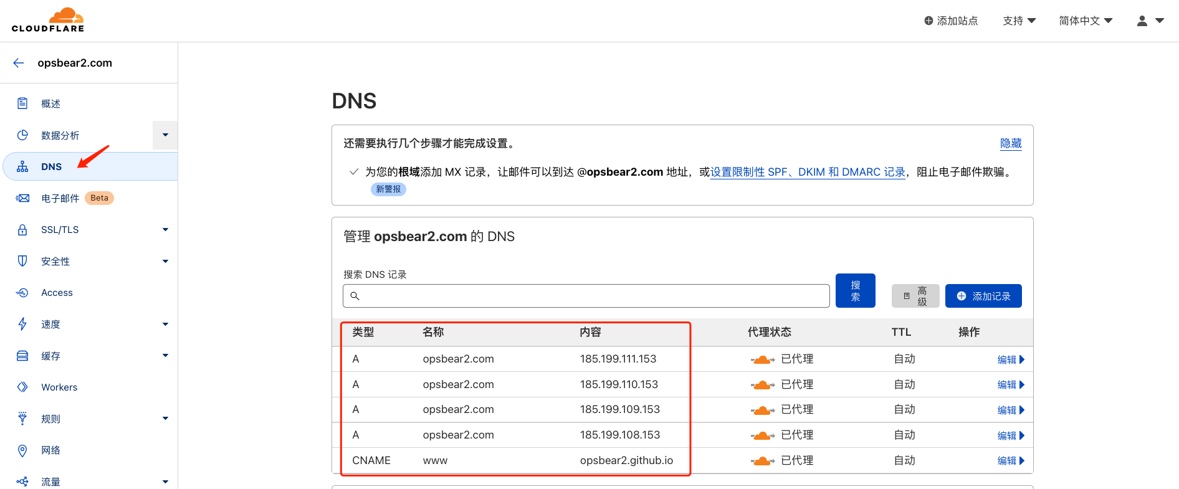
Task: Expand the 流量 submenu arrow
Action: 165,482
